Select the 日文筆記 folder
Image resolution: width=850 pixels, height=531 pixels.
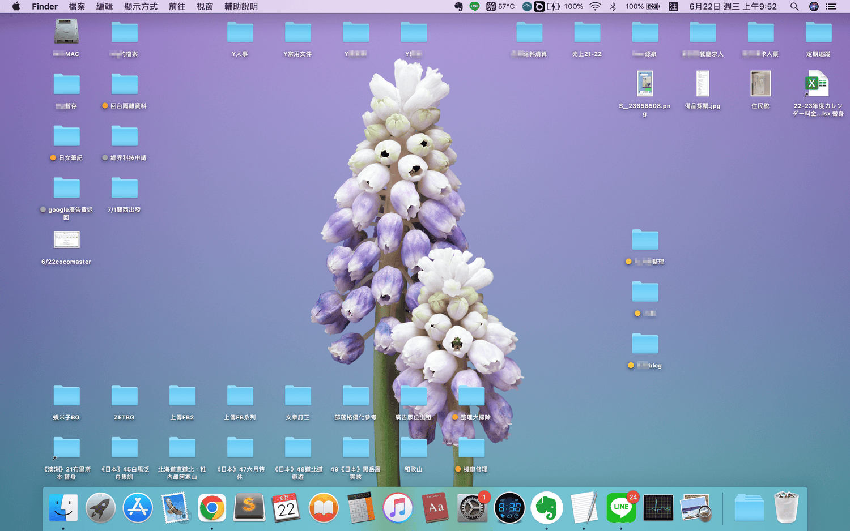tap(67, 136)
